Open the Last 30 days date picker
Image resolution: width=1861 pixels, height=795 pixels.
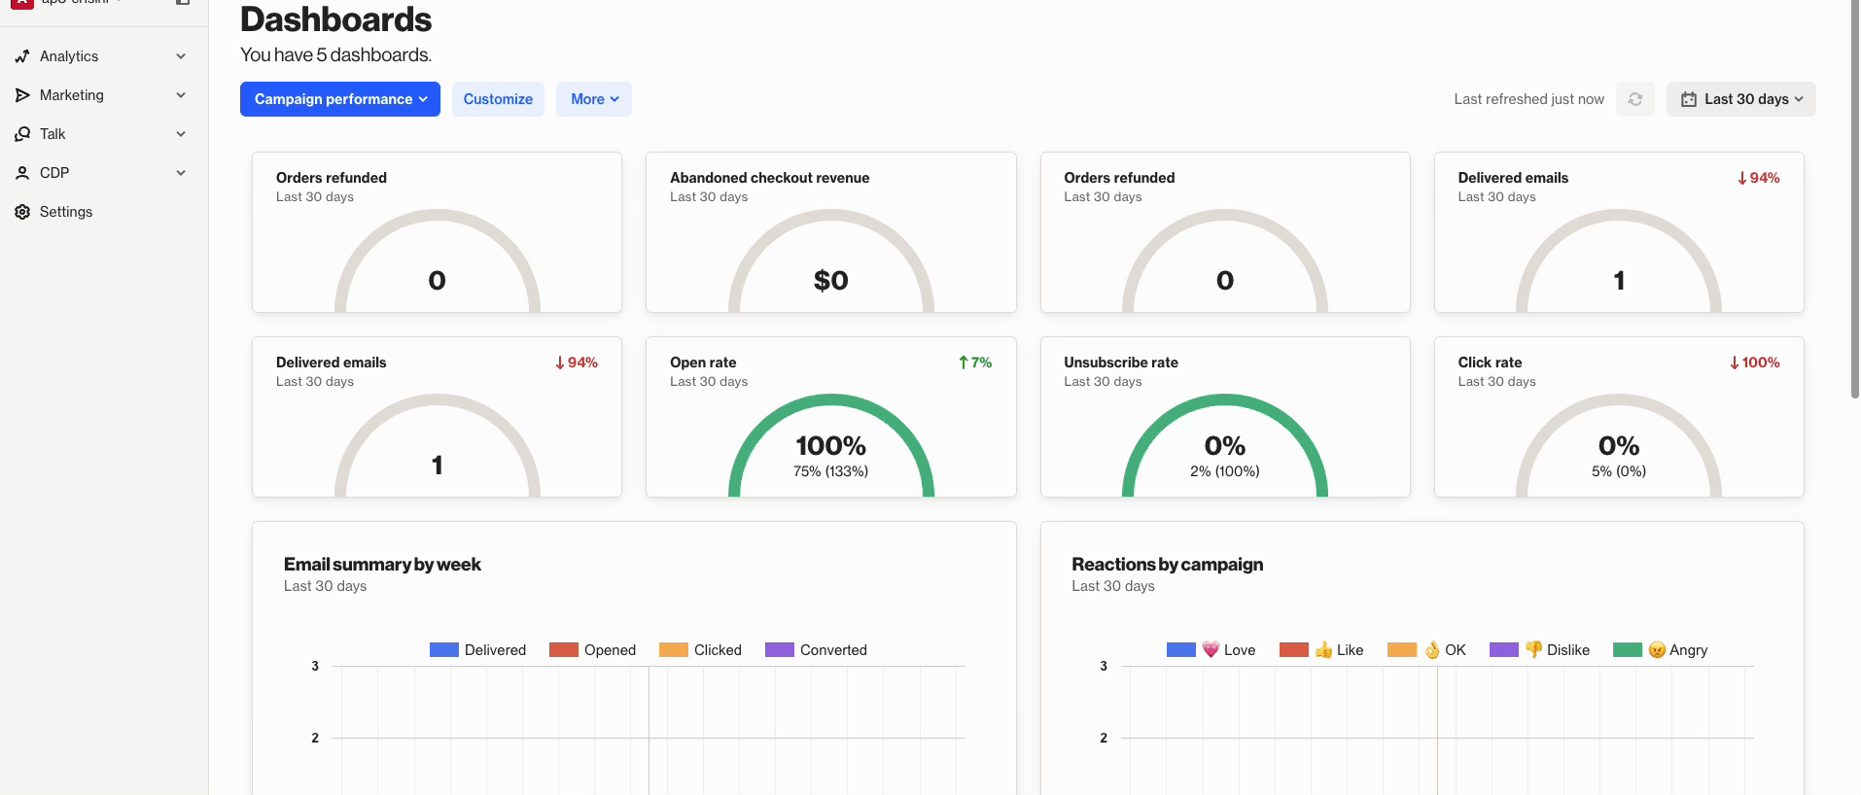pos(1741,99)
